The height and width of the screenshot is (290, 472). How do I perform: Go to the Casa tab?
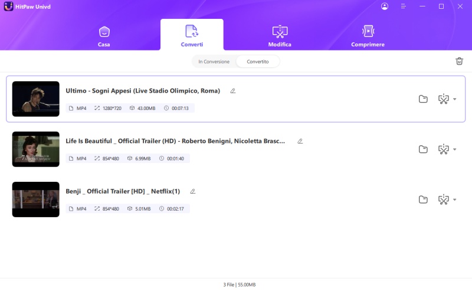point(104,35)
